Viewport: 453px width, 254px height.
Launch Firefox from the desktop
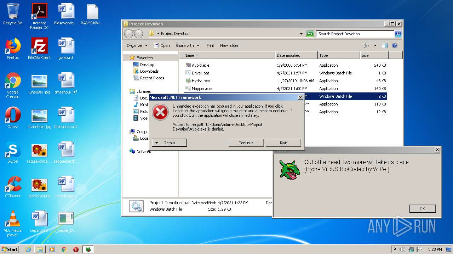13,49
